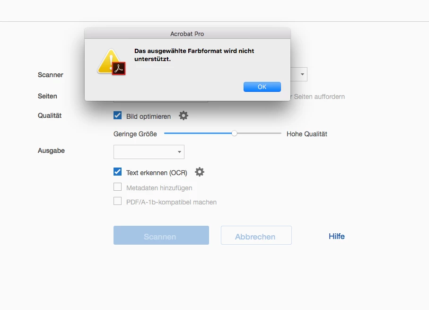Click the Scanner label

click(x=50, y=75)
